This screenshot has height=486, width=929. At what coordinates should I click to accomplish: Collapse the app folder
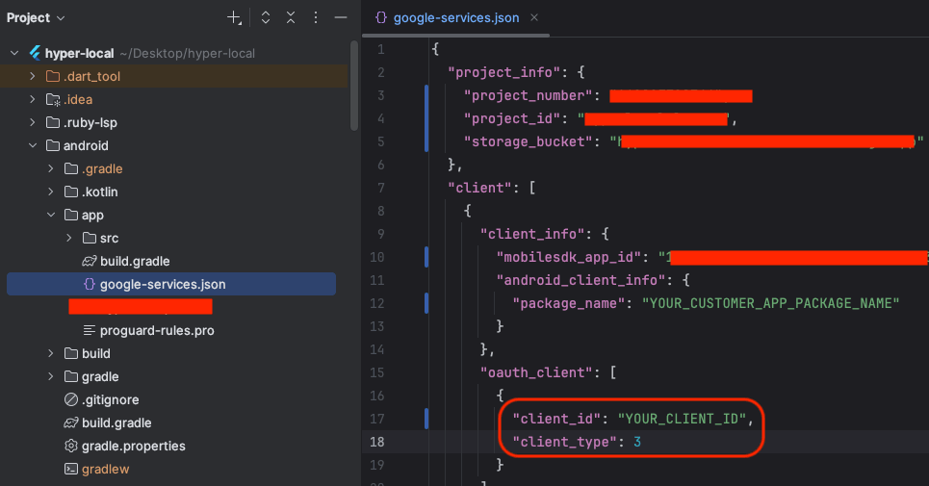(x=51, y=215)
